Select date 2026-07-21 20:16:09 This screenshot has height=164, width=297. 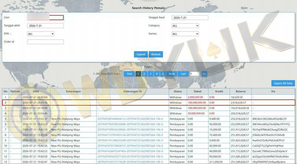(35, 108)
